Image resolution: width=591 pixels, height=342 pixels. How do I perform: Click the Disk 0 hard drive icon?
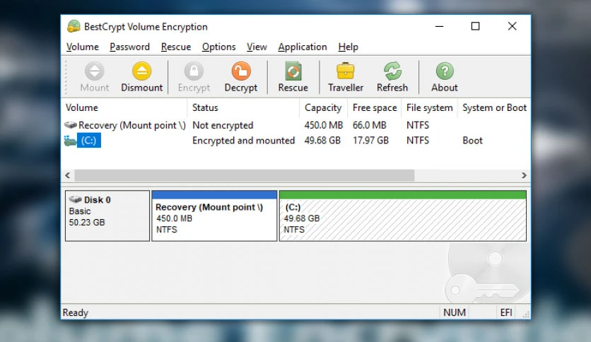pos(76,199)
